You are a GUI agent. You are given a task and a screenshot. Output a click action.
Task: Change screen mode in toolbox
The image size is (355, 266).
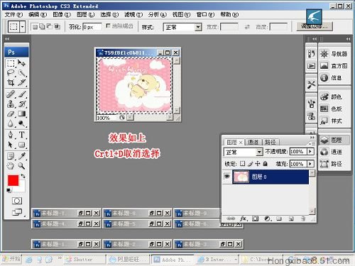coord(17,212)
